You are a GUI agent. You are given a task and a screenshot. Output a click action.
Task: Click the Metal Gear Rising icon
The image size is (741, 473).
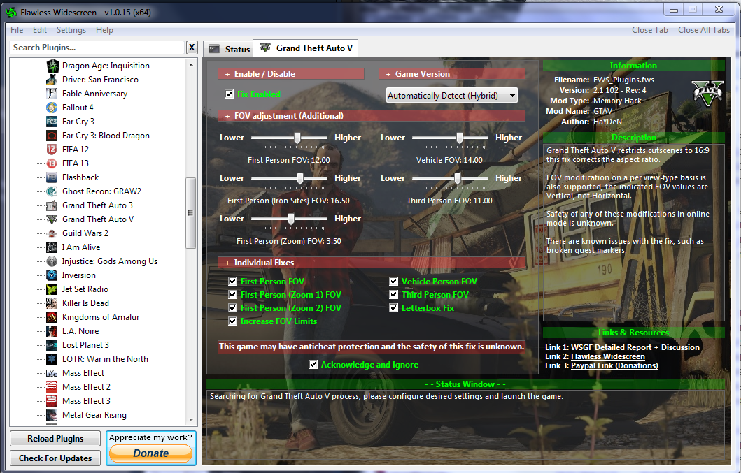(x=52, y=415)
